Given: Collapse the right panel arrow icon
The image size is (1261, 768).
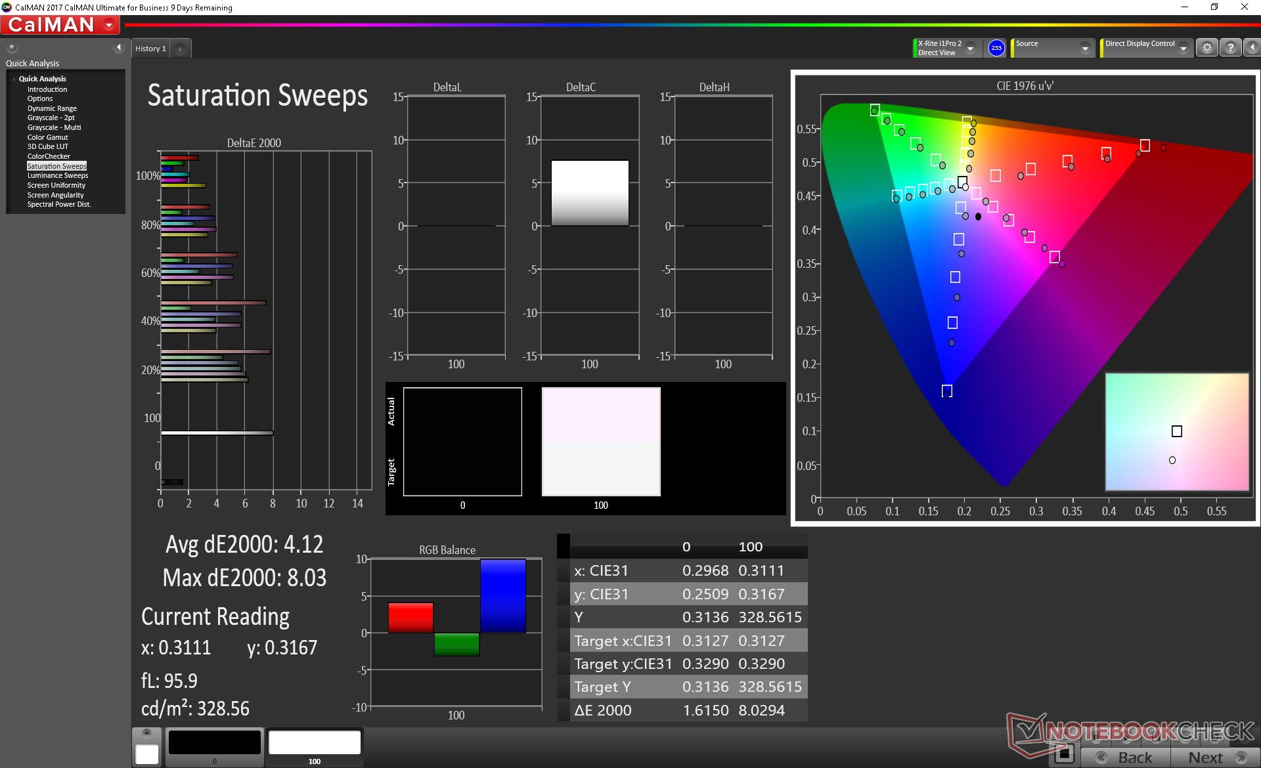Looking at the screenshot, I should tap(1252, 48).
